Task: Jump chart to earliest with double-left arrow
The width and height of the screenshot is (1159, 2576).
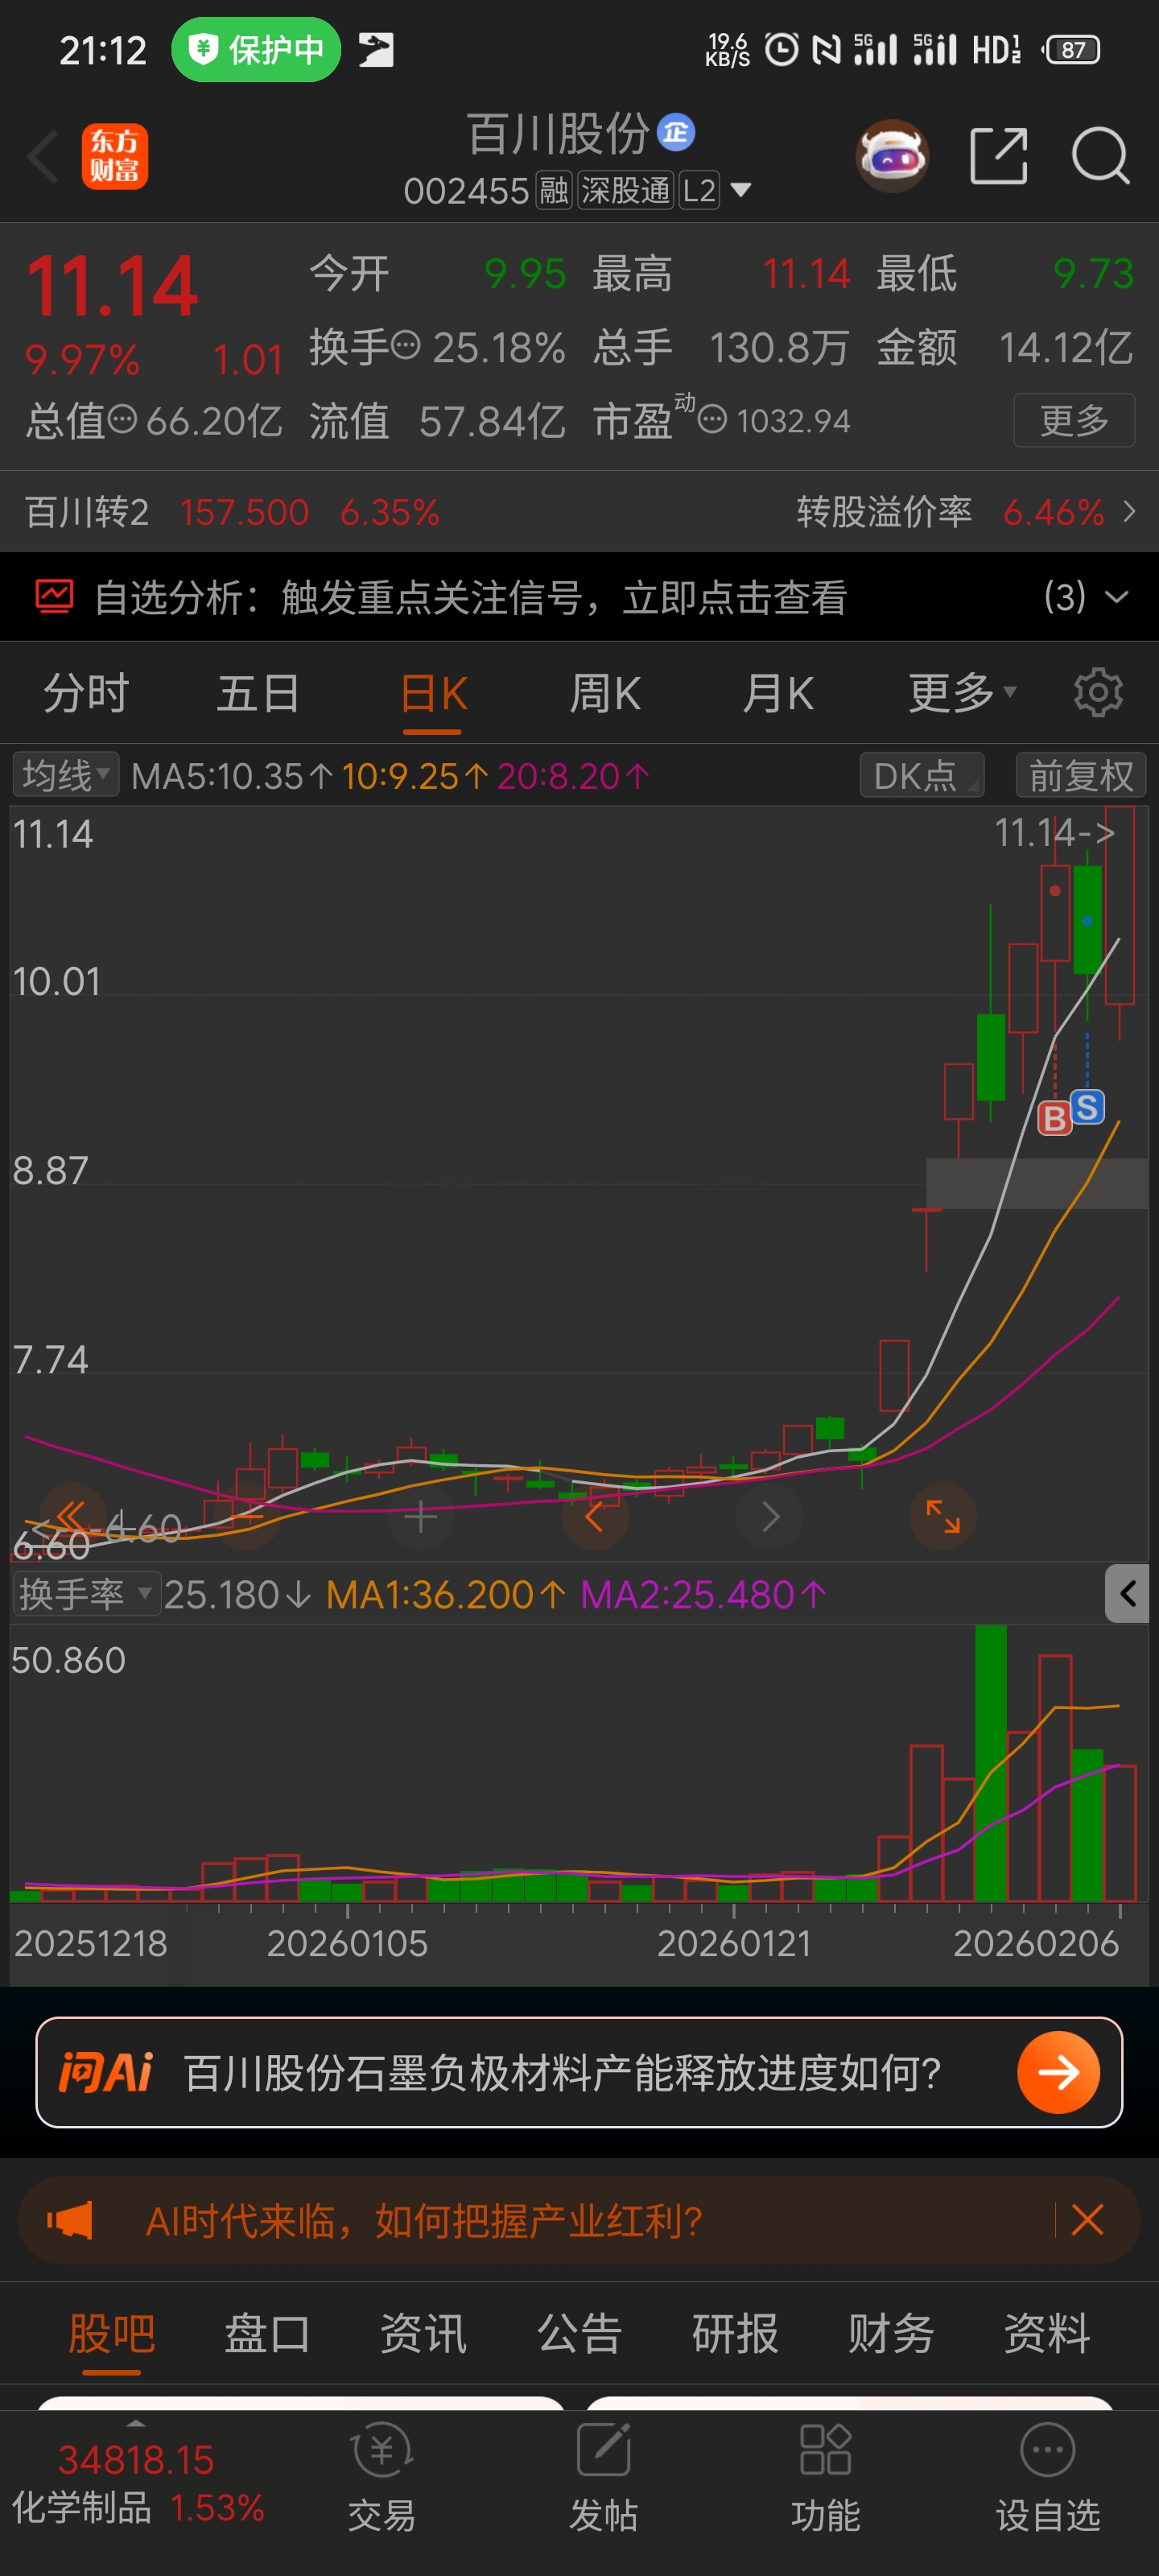Action: (73, 1516)
